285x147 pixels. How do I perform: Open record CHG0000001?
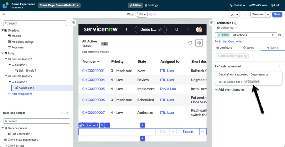point(93,71)
